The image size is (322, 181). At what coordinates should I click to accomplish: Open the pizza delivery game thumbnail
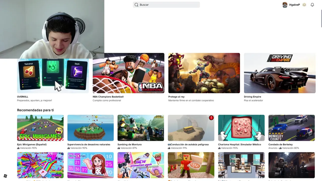click(191, 165)
